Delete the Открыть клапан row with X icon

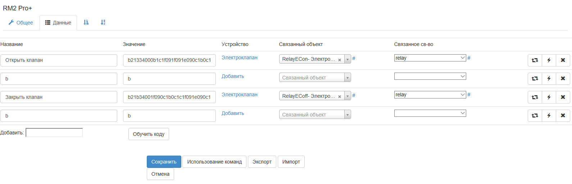point(563,60)
